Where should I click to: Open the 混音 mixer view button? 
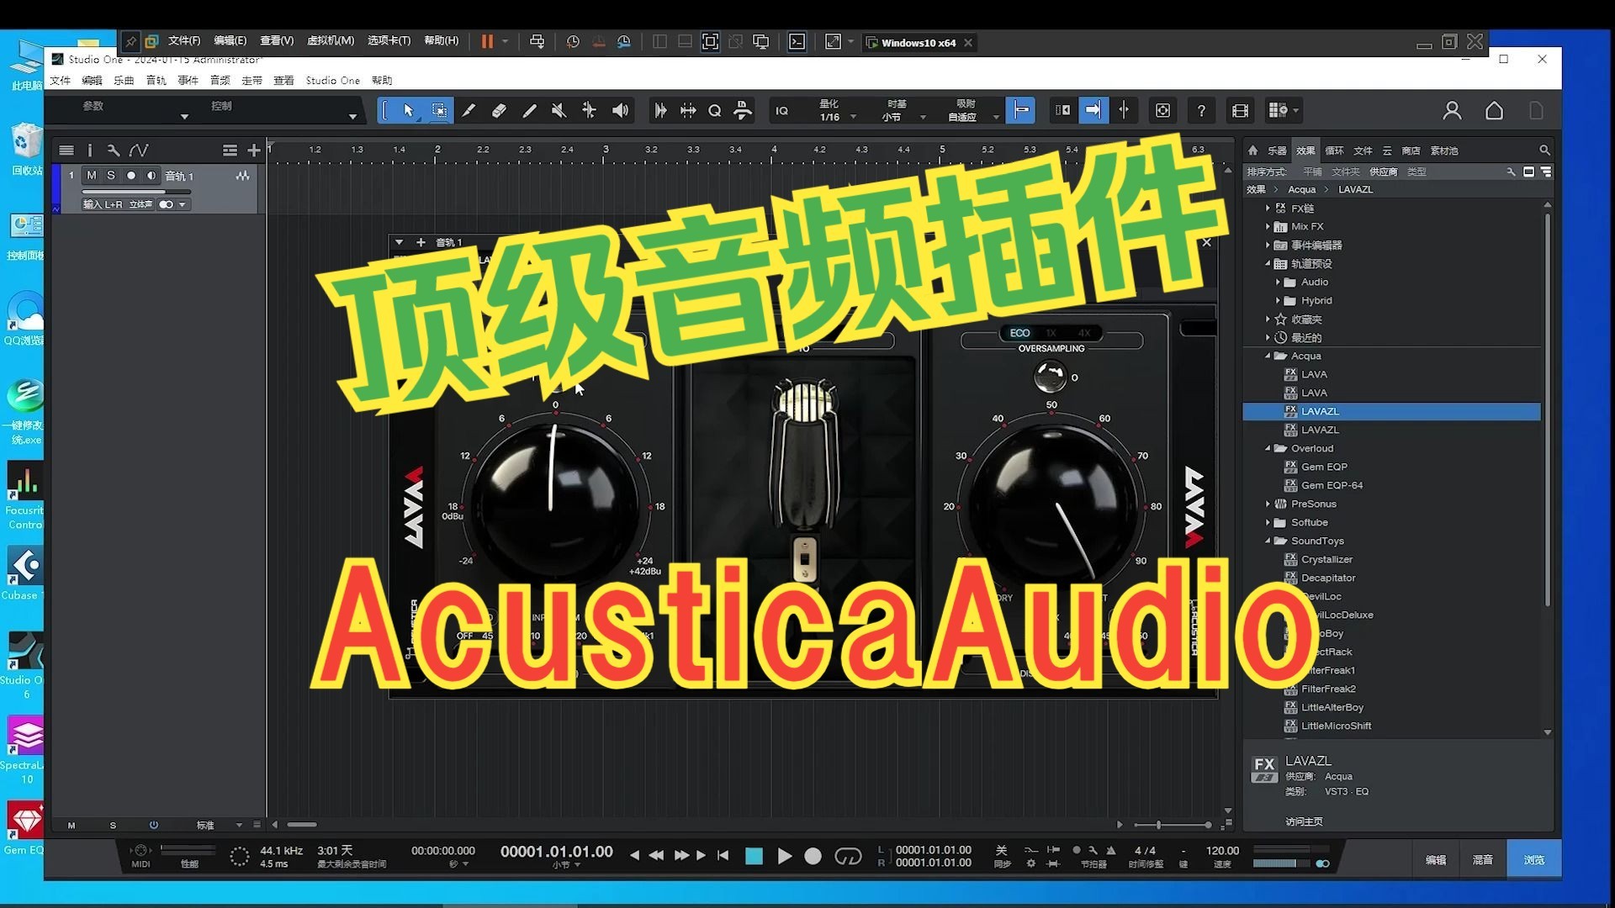[1482, 859]
